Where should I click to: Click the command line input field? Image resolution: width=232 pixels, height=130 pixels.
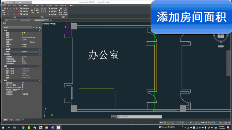coord(140,117)
